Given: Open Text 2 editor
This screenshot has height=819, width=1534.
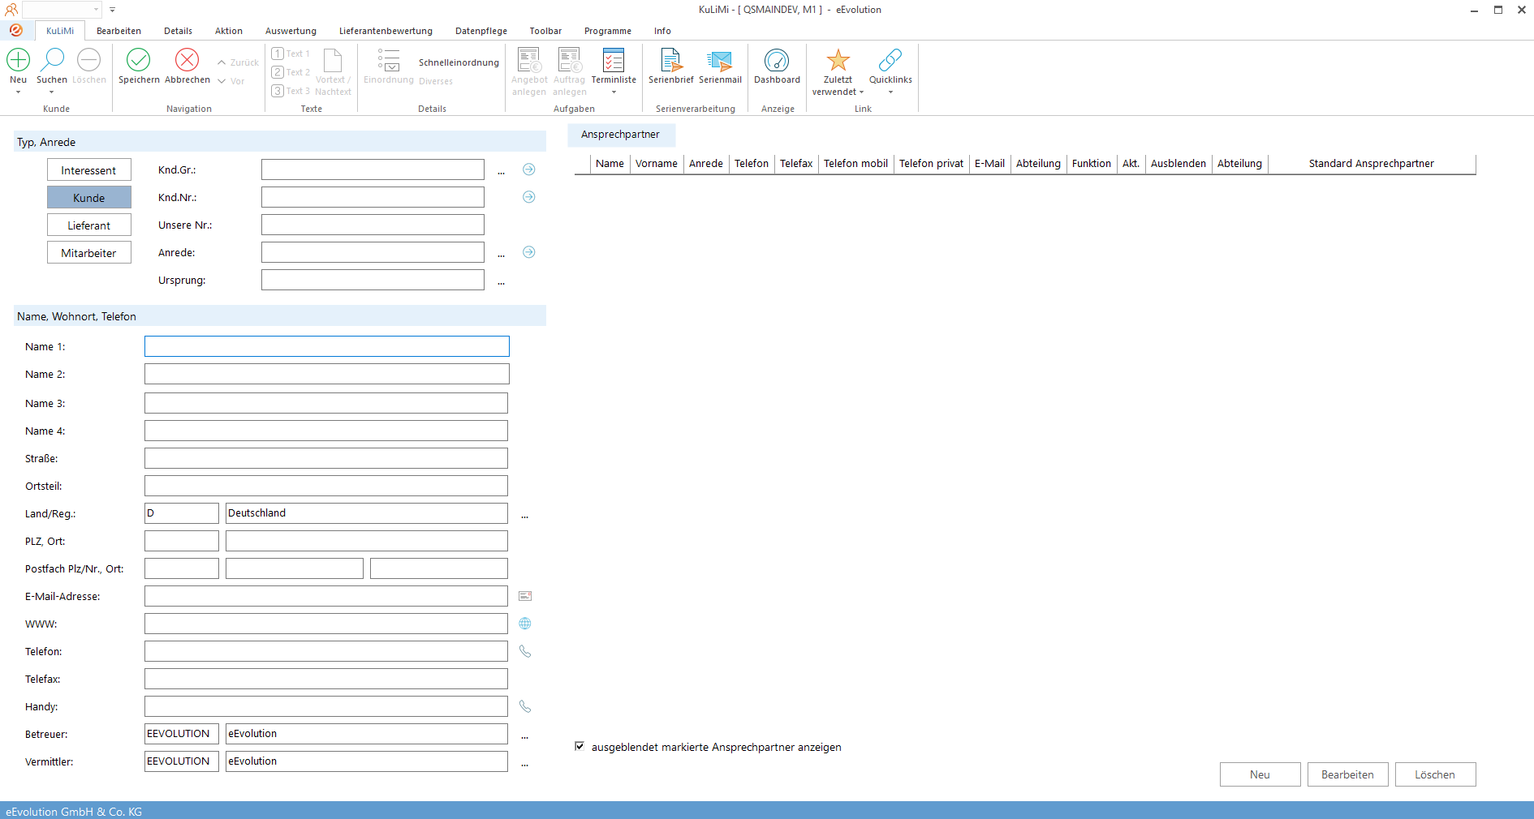Looking at the screenshot, I should pyautogui.click(x=291, y=72).
